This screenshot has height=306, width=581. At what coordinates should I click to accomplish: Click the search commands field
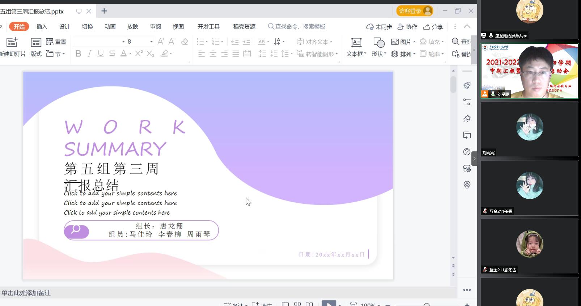coord(297,26)
